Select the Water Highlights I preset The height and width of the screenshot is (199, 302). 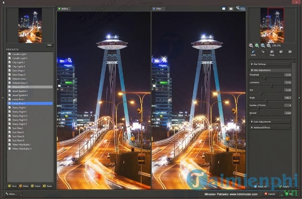pyautogui.click(x=30, y=145)
